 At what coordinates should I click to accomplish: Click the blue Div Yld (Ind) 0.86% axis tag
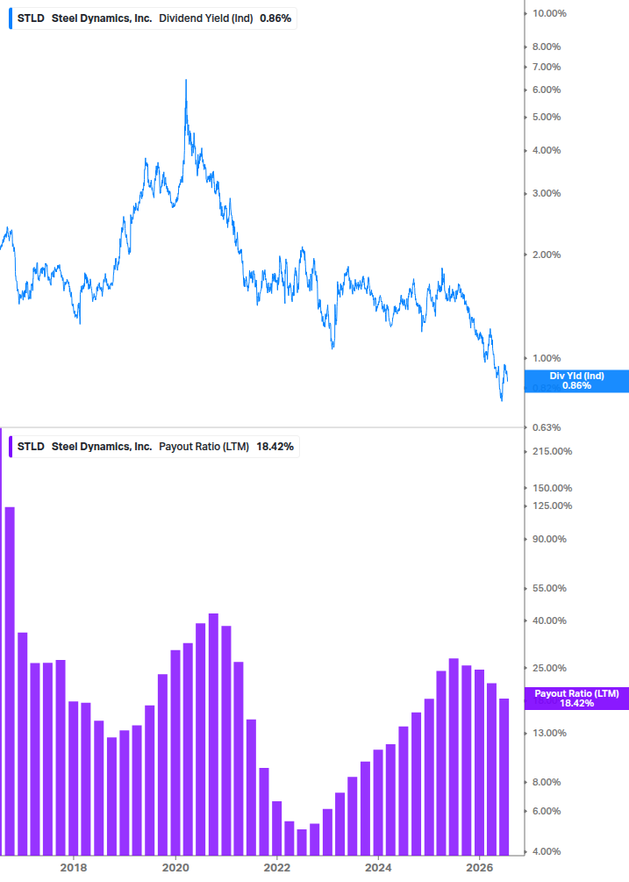[x=576, y=381]
